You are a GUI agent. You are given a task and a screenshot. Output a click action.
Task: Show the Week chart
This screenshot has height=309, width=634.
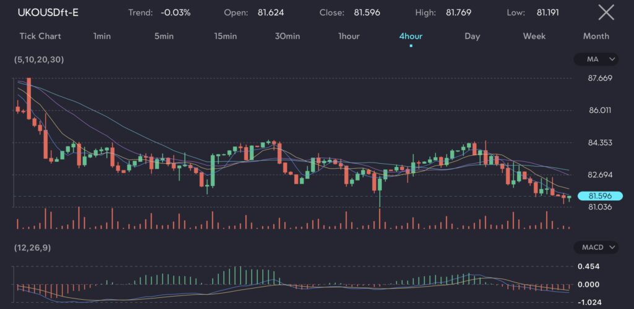(x=534, y=36)
